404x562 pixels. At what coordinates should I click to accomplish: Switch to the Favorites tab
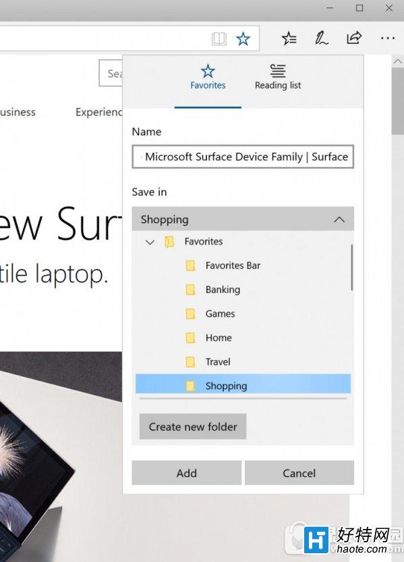pyautogui.click(x=208, y=77)
